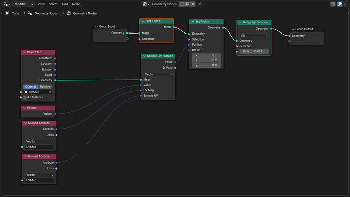Enable the As Instance checkbox
350x197 pixels.
(x=25, y=97)
